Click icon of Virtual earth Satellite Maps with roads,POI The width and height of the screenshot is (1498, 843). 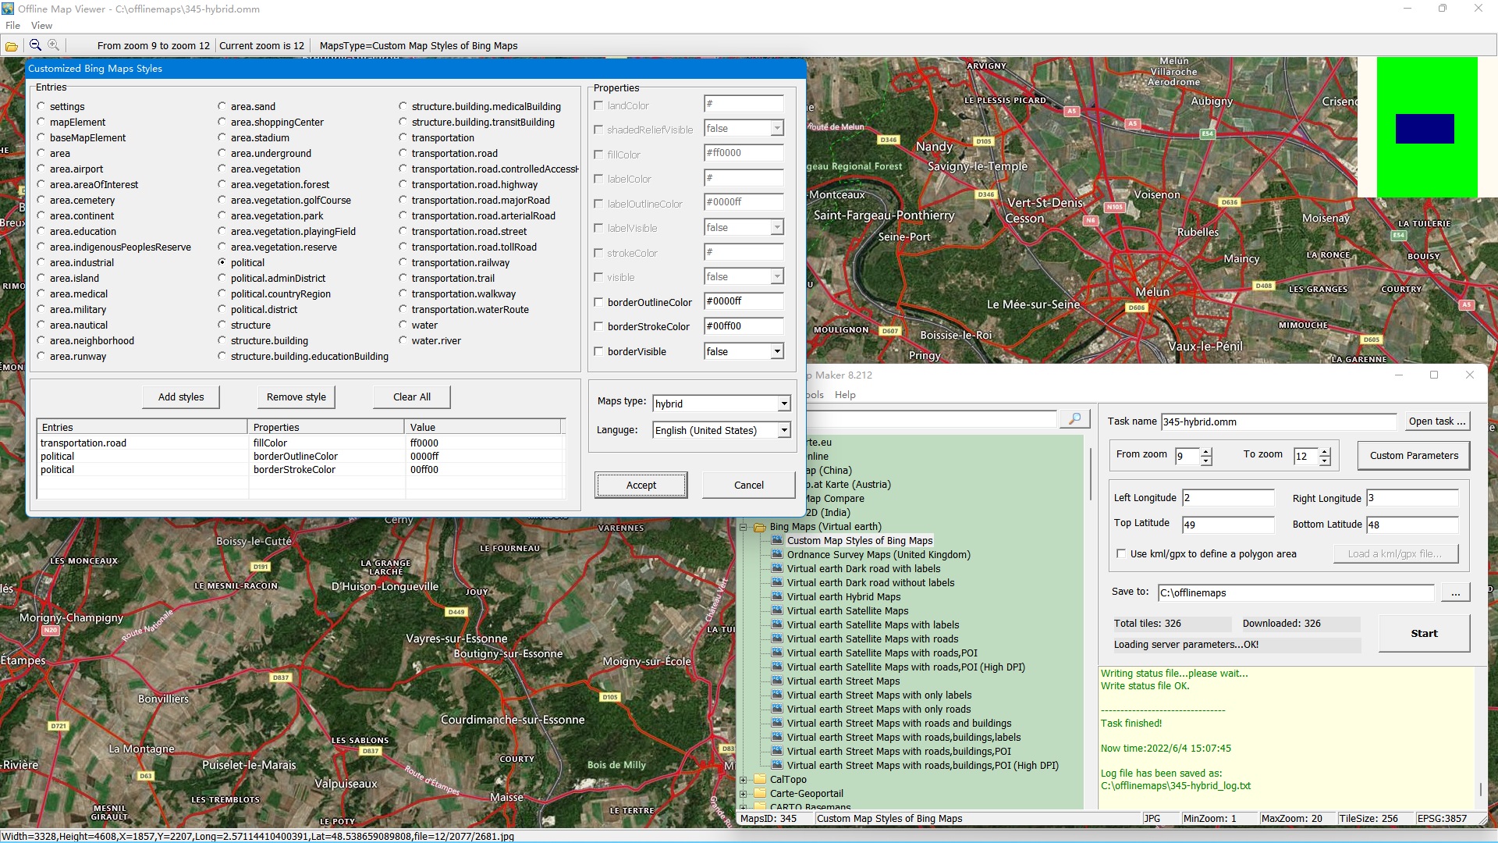tap(777, 653)
